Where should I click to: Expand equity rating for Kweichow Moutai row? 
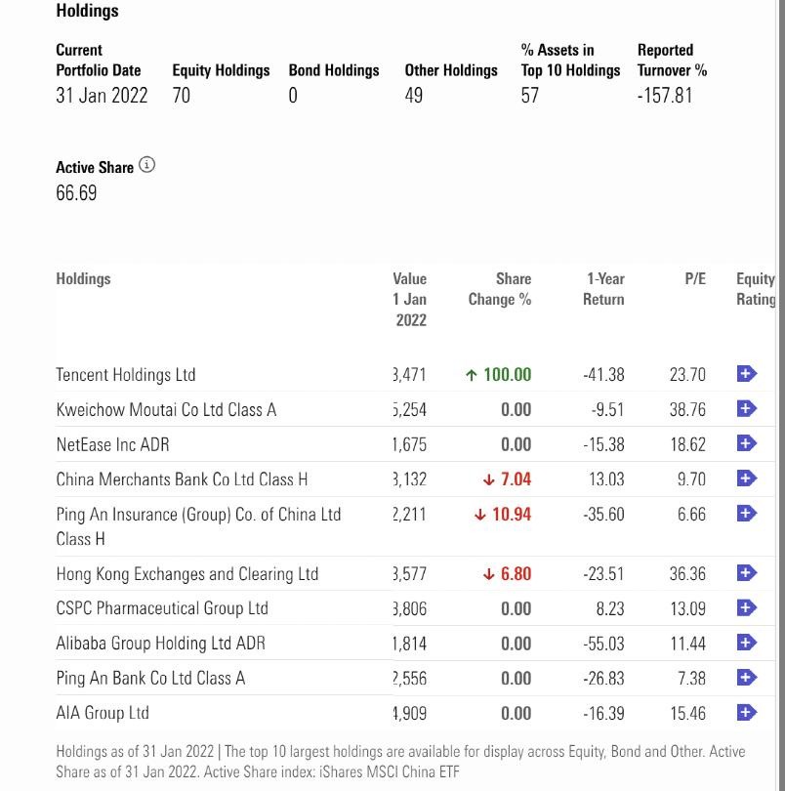point(747,409)
